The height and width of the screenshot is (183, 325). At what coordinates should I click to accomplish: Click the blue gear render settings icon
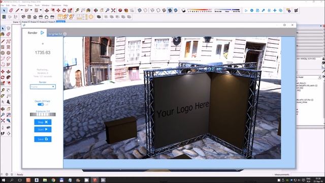(252, 10)
